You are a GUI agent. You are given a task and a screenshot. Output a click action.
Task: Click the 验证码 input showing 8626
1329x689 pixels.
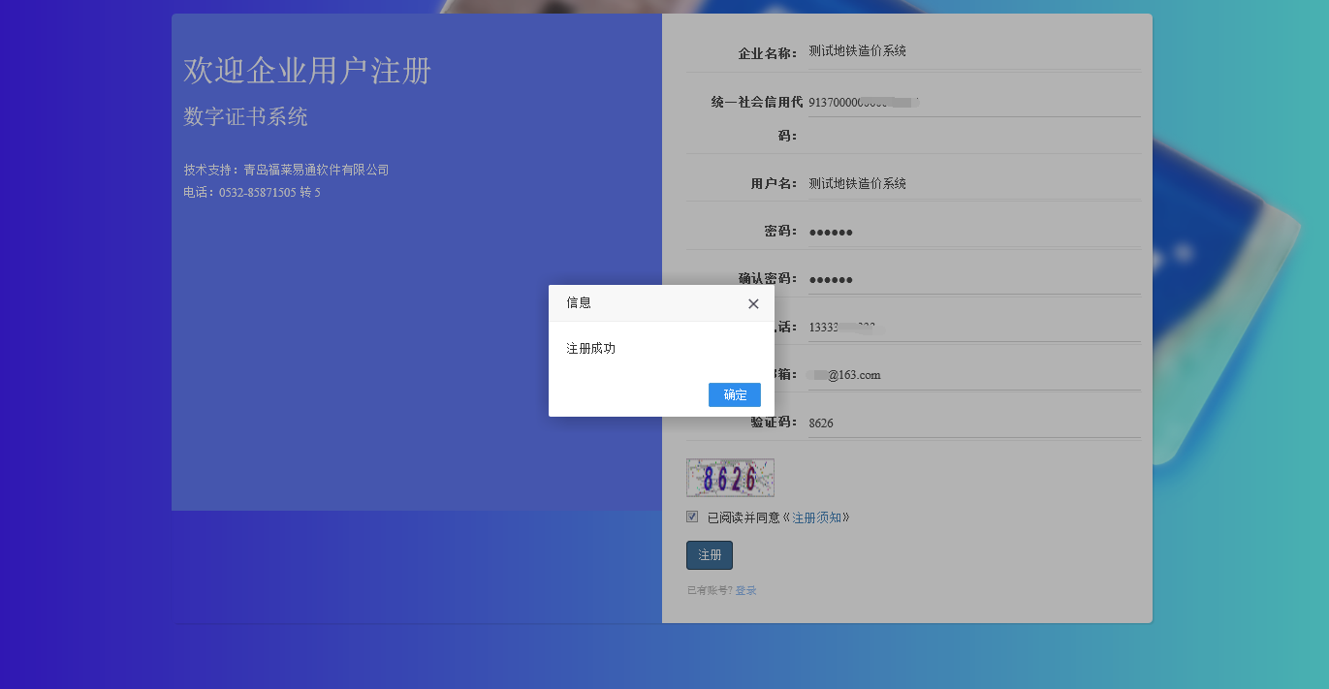(973, 423)
